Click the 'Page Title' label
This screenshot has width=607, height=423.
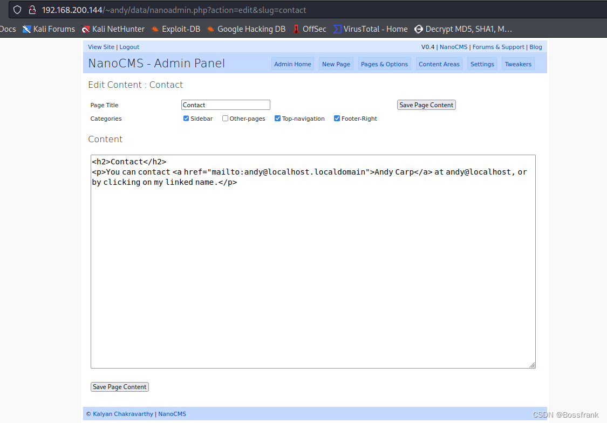[104, 105]
